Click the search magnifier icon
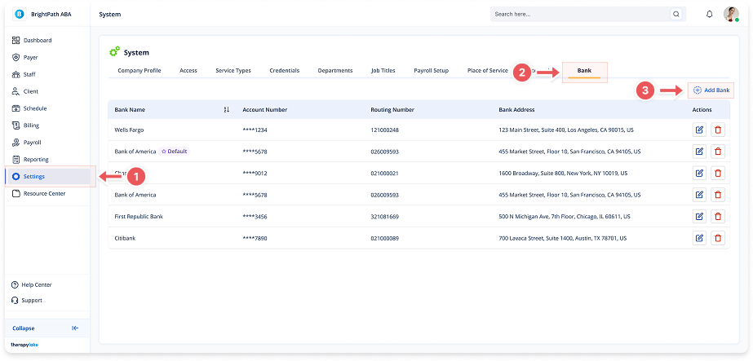Screen dimensions: 753x361 [675, 15]
